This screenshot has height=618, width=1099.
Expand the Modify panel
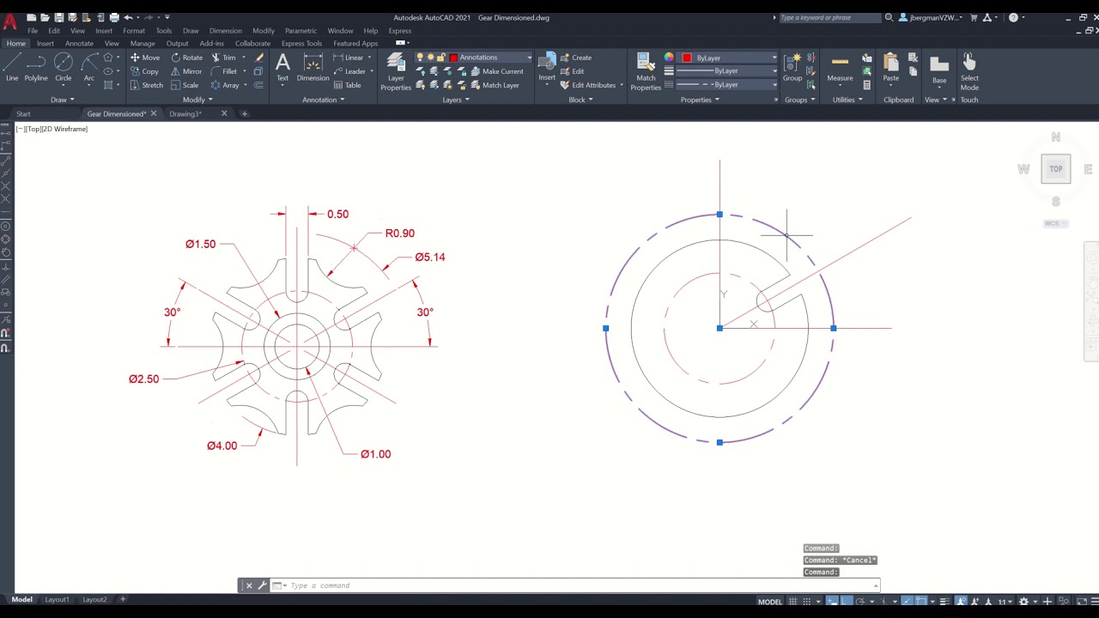[x=198, y=100]
